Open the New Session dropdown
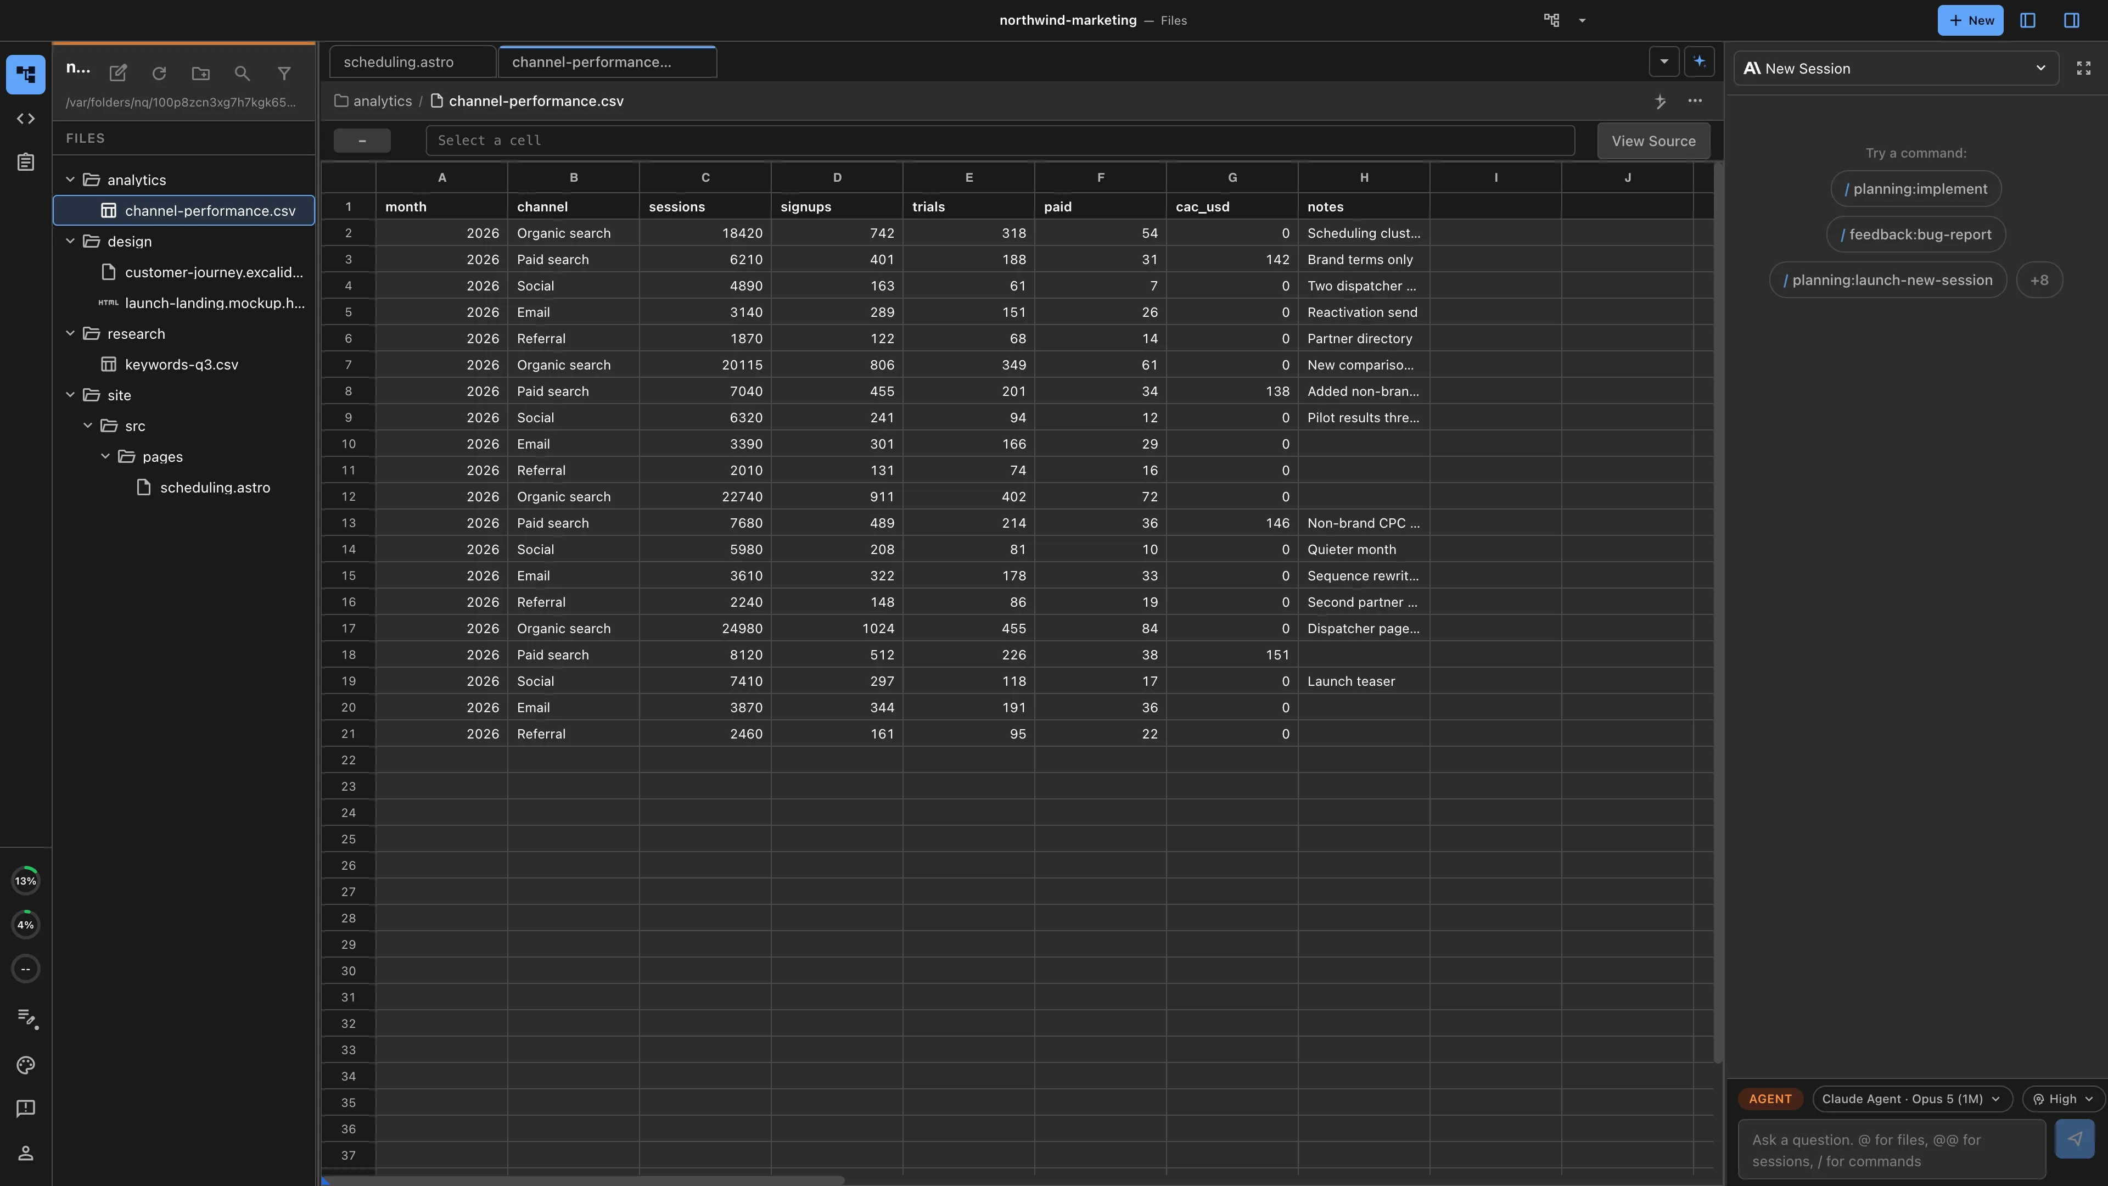2108x1186 pixels. click(x=1896, y=69)
